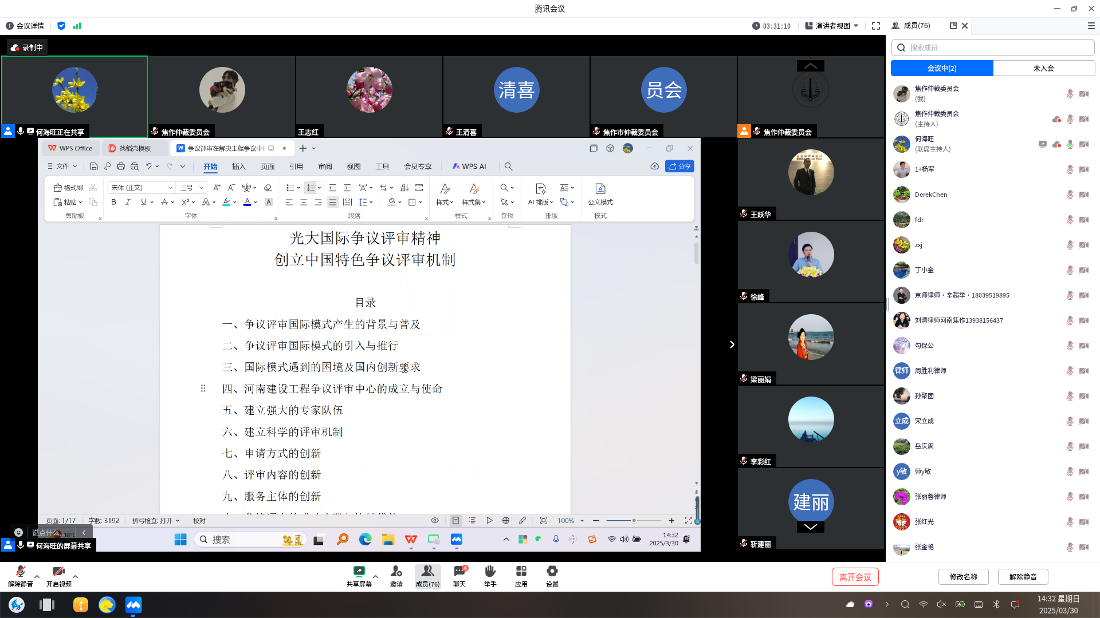Show next page of participant thumbnails
Viewport: 1100px width, 618px height.
(732, 344)
